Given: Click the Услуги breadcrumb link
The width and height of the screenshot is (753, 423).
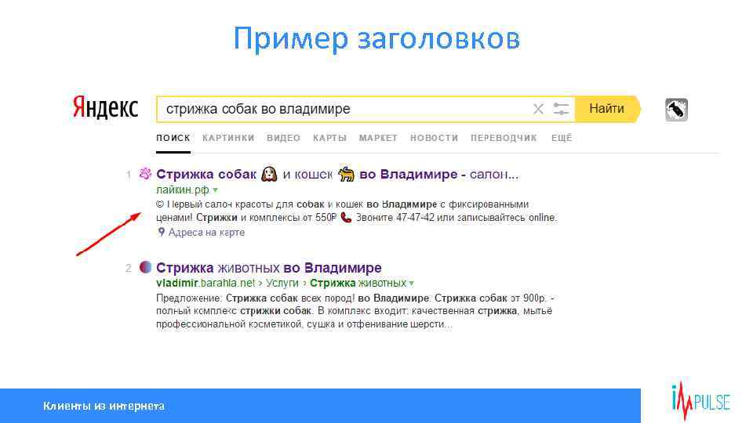Looking at the screenshot, I should 282,283.
